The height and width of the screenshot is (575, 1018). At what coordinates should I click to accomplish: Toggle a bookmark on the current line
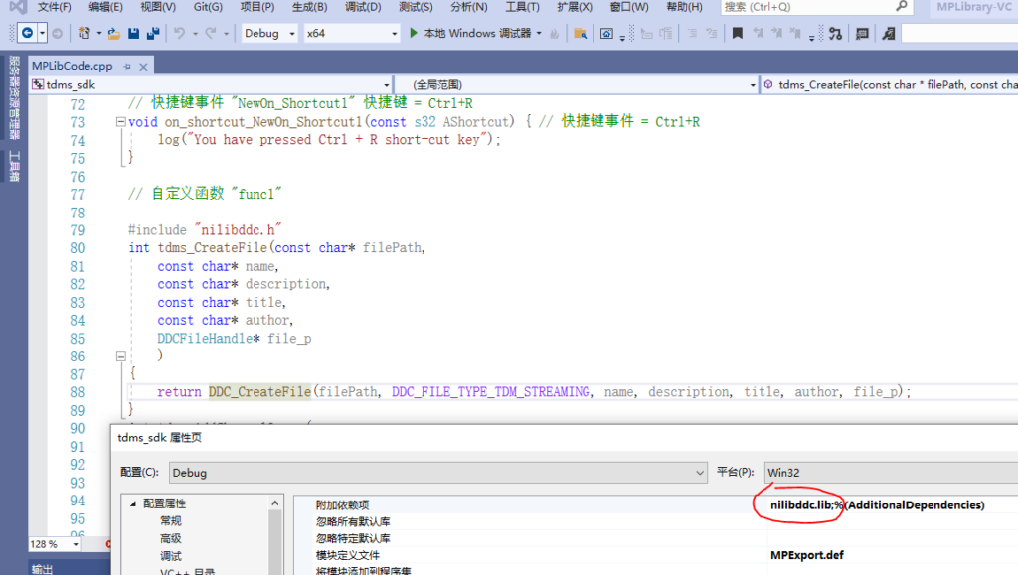(738, 32)
